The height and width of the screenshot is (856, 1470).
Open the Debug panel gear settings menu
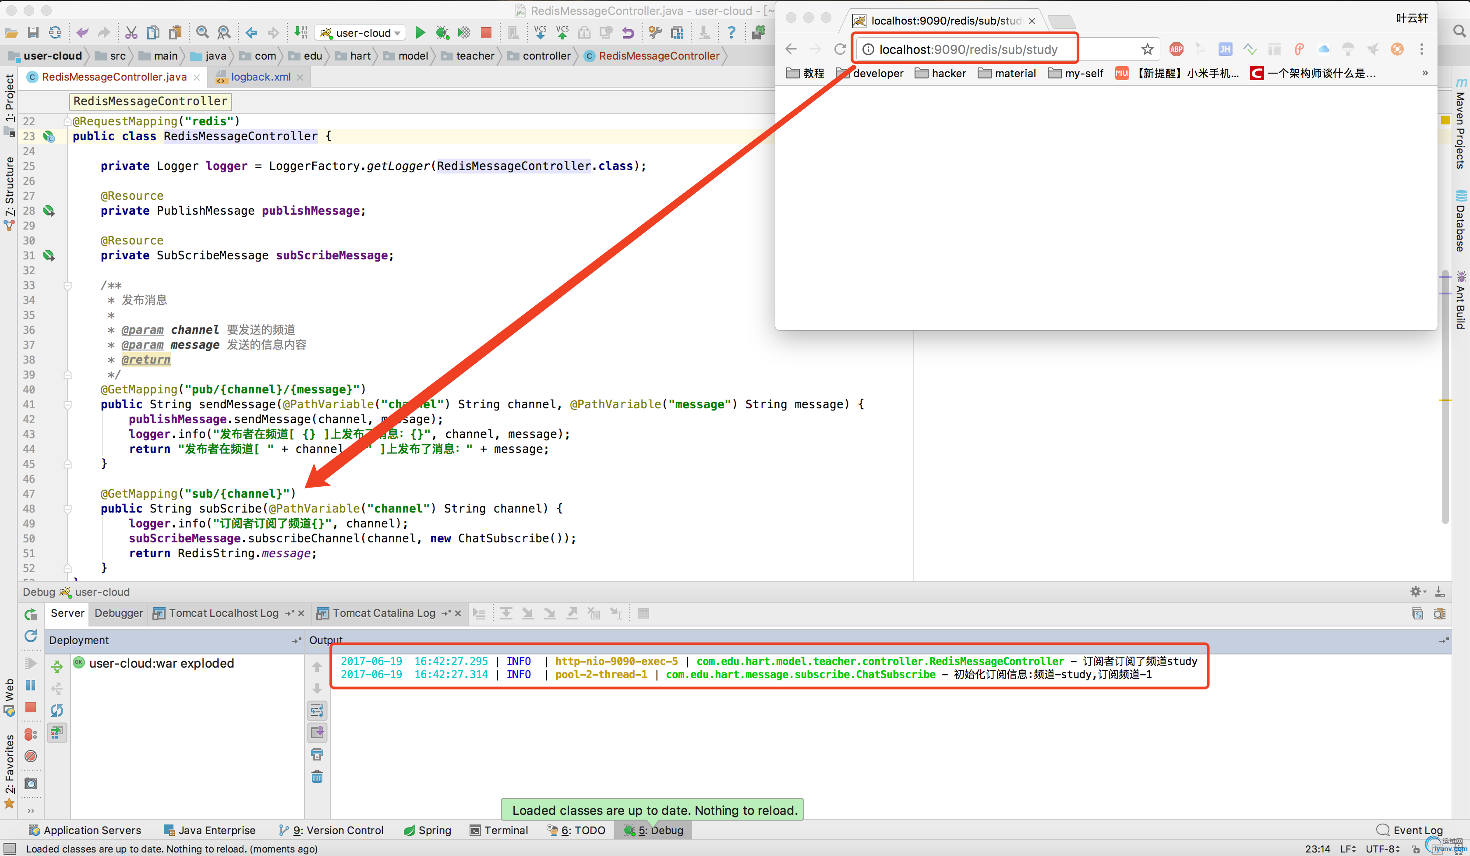tap(1417, 592)
